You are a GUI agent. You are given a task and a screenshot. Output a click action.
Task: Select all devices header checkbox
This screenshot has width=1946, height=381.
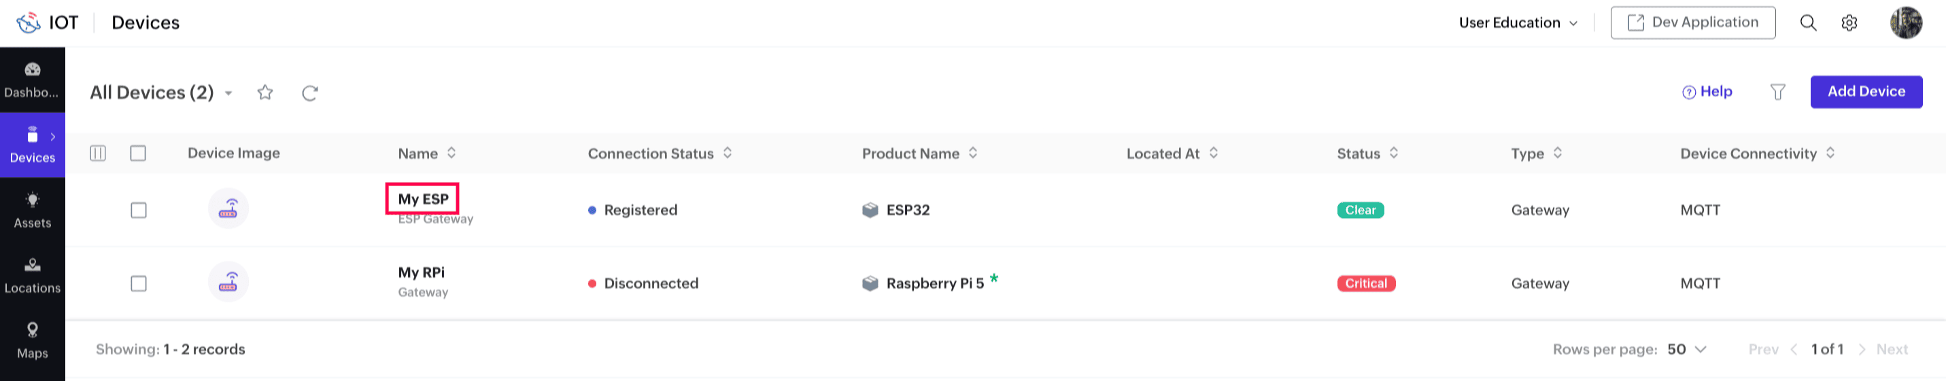[138, 153]
